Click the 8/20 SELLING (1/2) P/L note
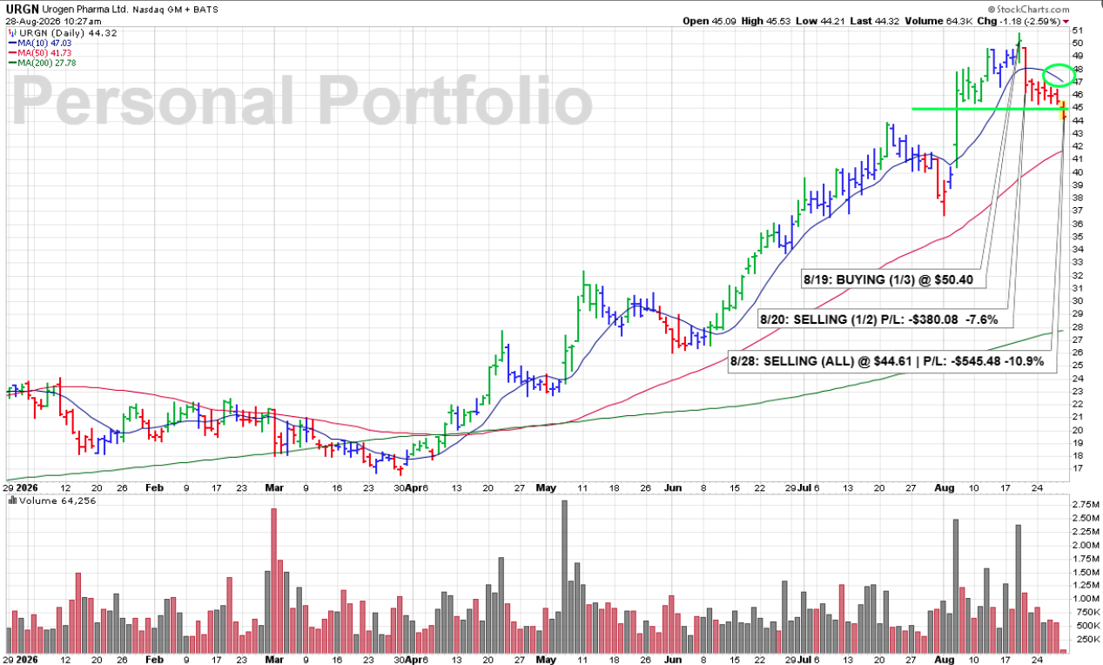This screenshot has height=665, width=1103. point(885,319)
